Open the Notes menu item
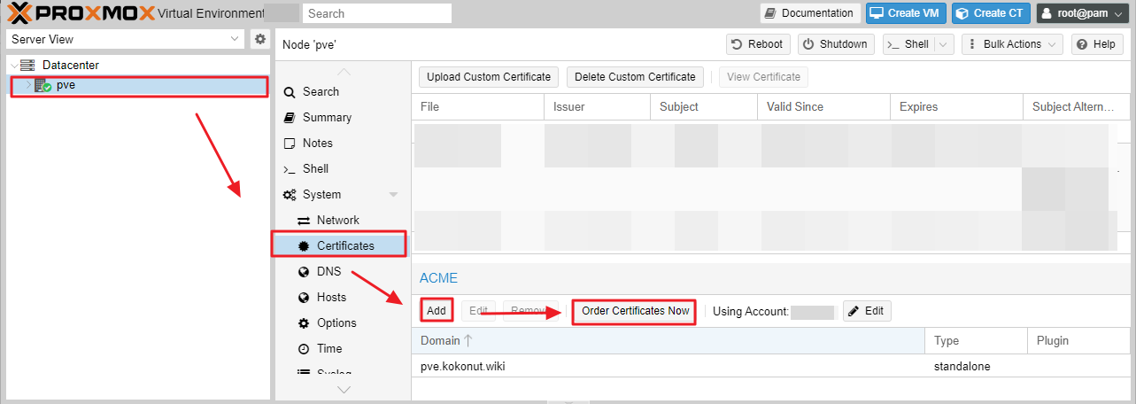Image resolution: width=1136 pixels, height=404 pixels. click(343, 143)
